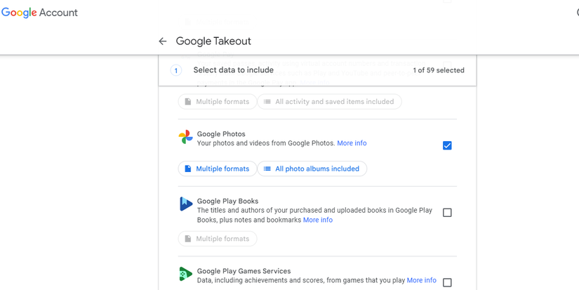The width and height of the screenshot is (579, 290).
Task: Check the Google Play Books checkbox
Action: point(447,213)
